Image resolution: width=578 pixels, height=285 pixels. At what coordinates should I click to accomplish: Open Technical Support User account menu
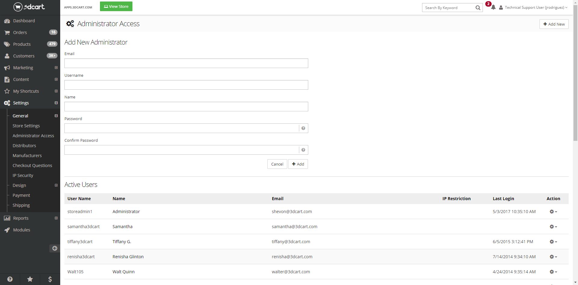(533, 8)
